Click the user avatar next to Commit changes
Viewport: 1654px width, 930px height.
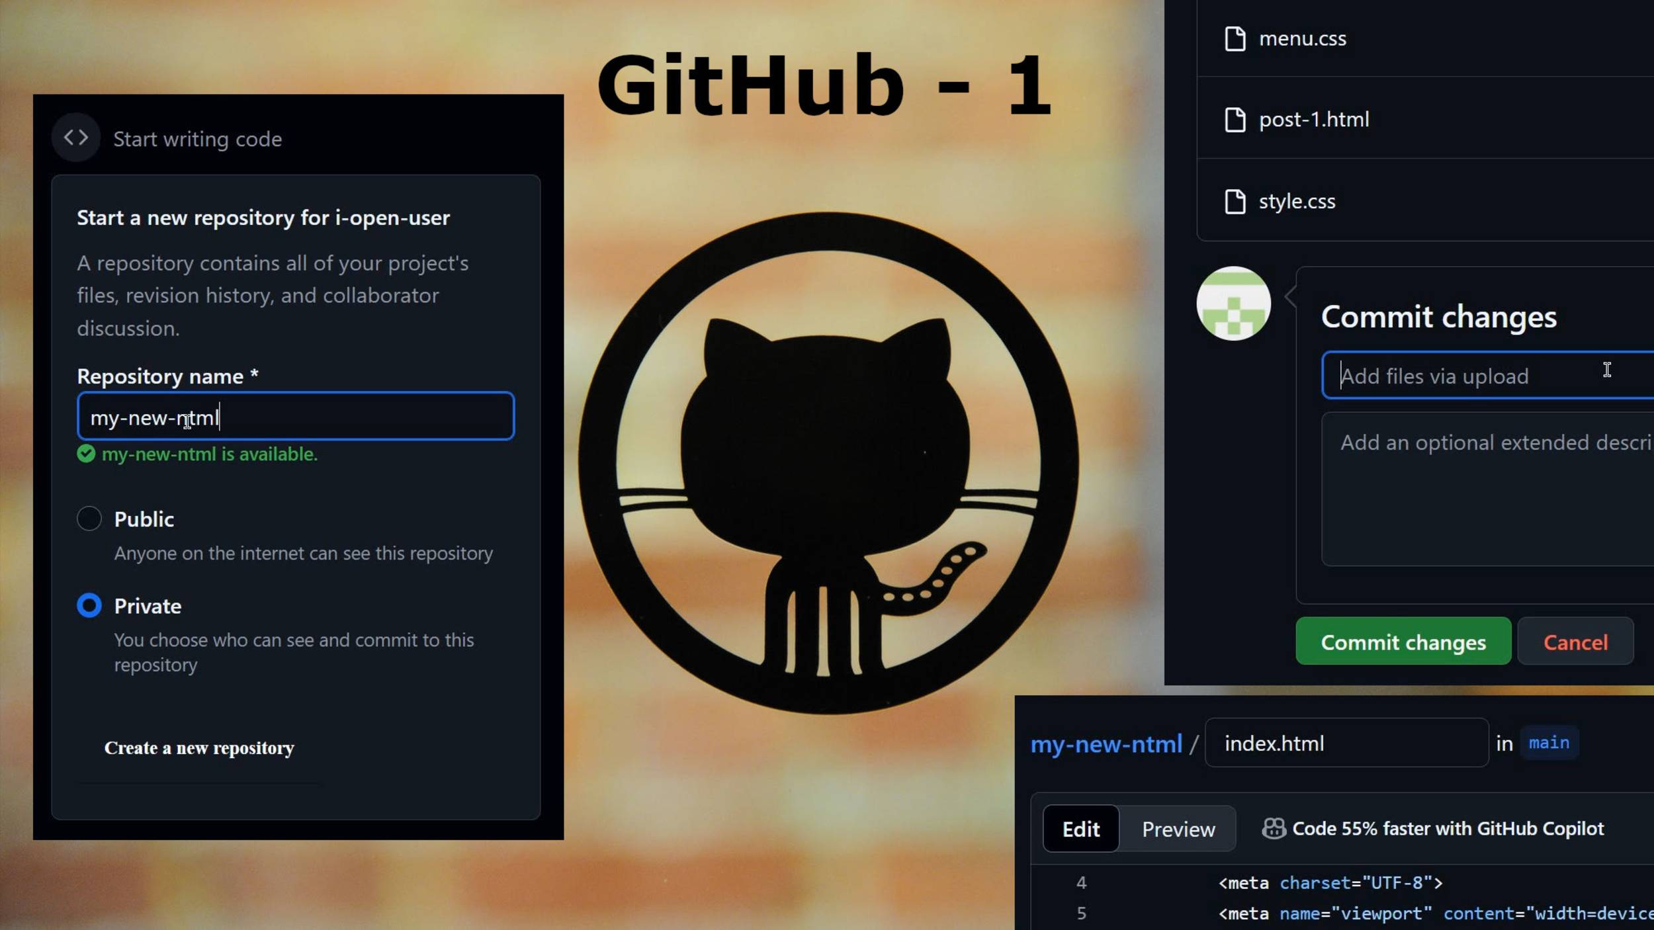pyautogui.click(x=1233, y=304)
